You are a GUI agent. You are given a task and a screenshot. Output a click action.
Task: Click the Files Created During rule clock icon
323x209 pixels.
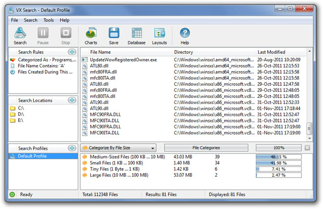coord(13,72)
